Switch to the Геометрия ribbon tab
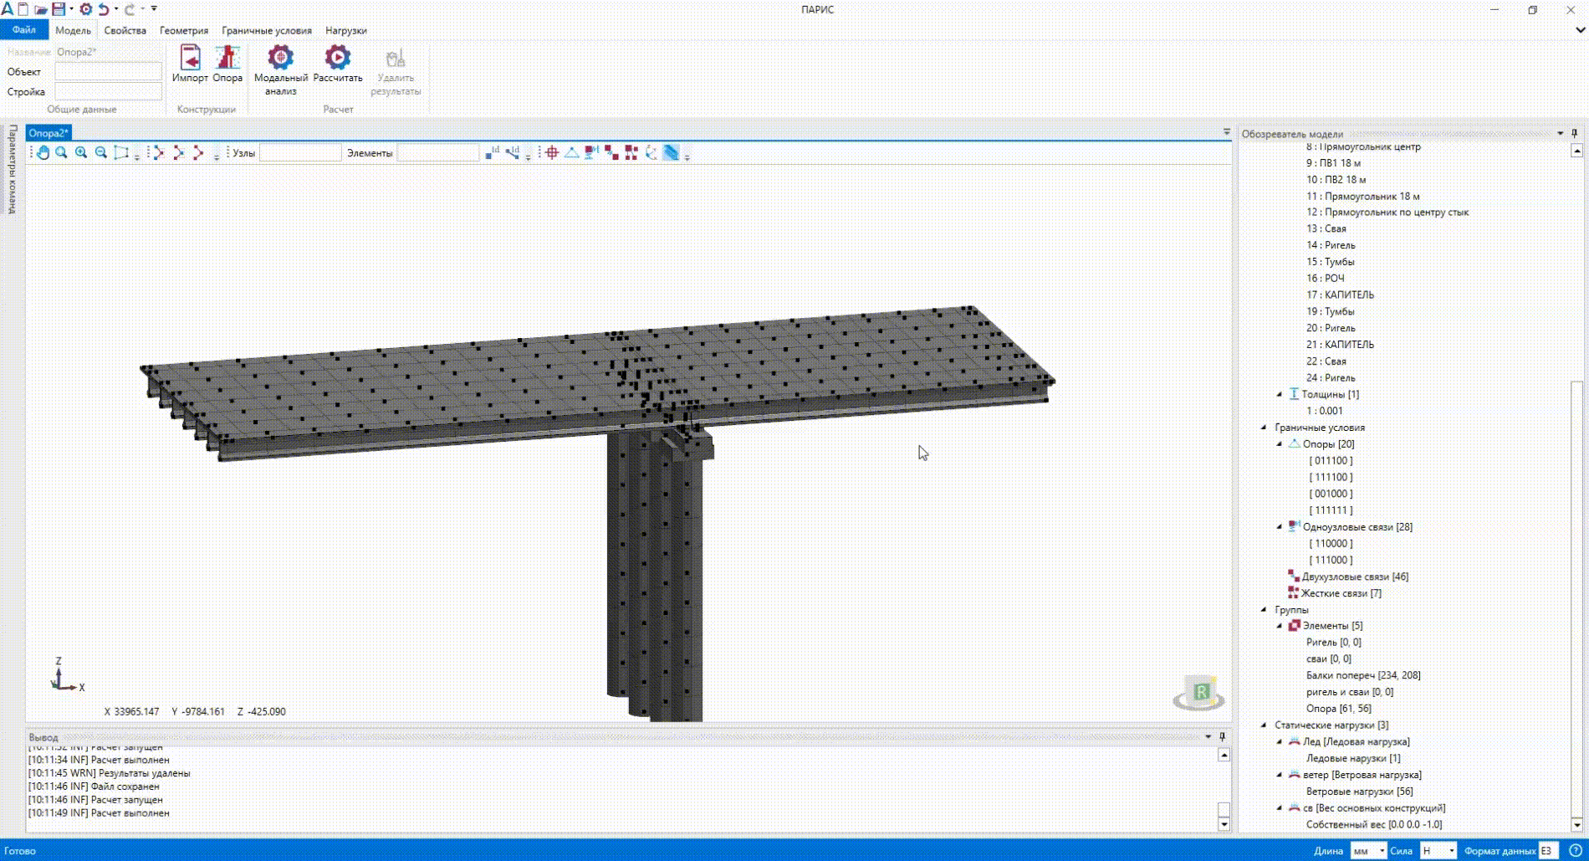The width and height of the screenshot is (1589, 861). (183, 31)
